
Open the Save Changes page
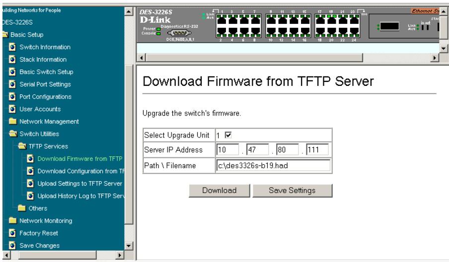(x=40, y=246)
